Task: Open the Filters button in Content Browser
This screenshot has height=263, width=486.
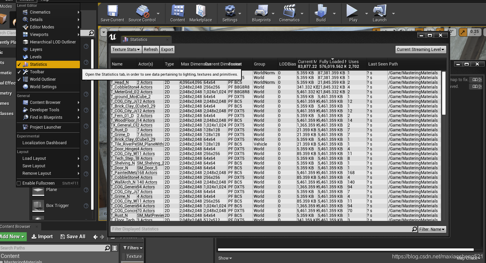Action: 133,248
